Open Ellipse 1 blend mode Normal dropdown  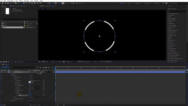point(35,75)
